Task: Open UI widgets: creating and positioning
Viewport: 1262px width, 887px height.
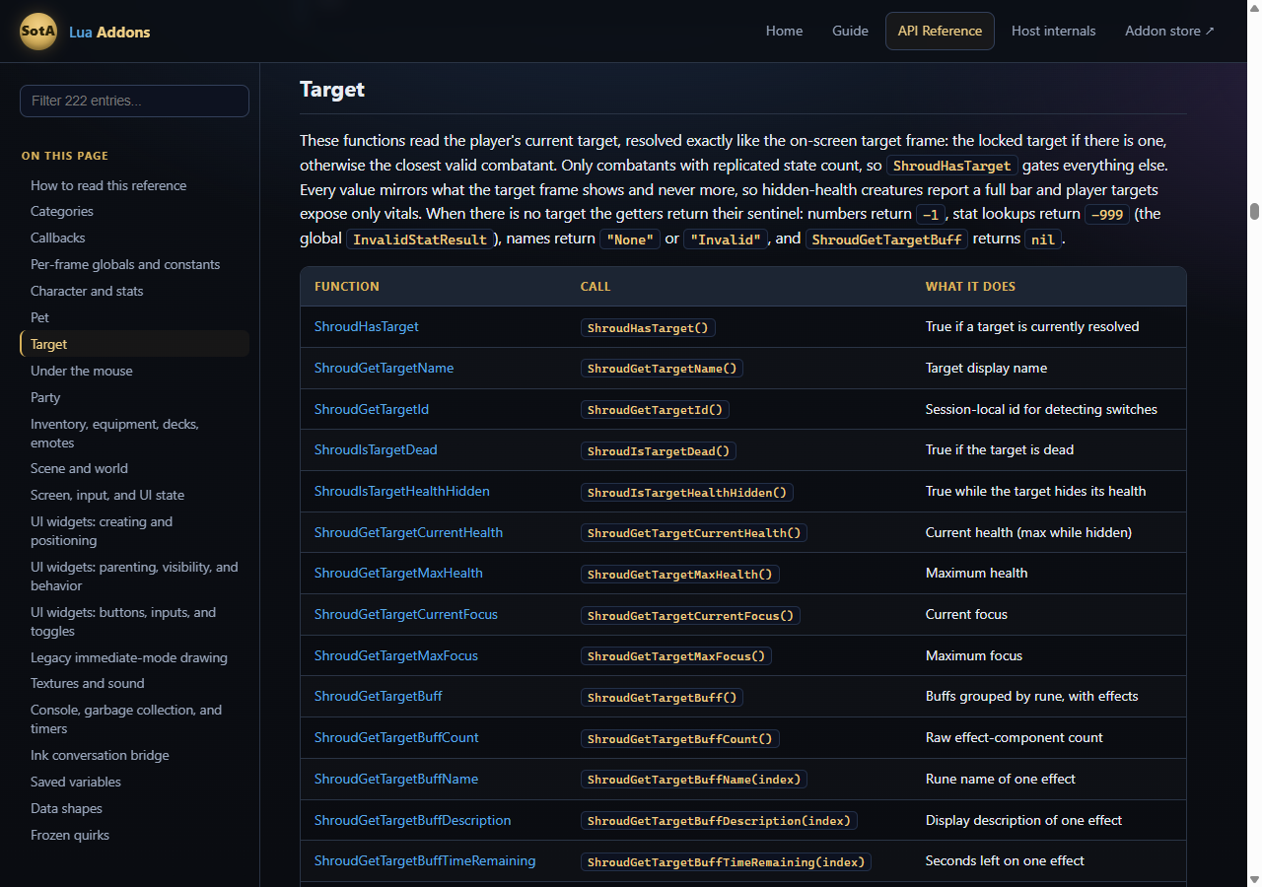Action: (102, 530)
